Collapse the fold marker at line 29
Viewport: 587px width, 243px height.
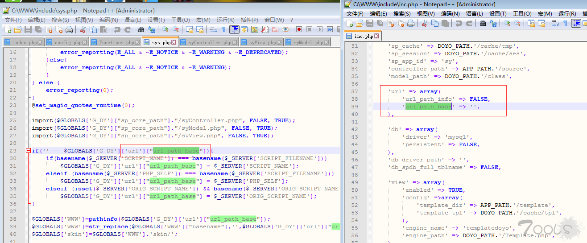pyautogui.click(x=28, y=151)
